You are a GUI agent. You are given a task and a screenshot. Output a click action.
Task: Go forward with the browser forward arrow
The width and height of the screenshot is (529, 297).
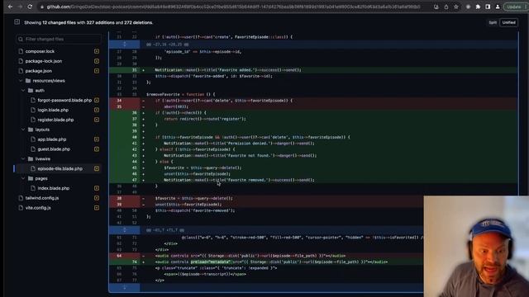pyautogui.click(x=20, y=7)
